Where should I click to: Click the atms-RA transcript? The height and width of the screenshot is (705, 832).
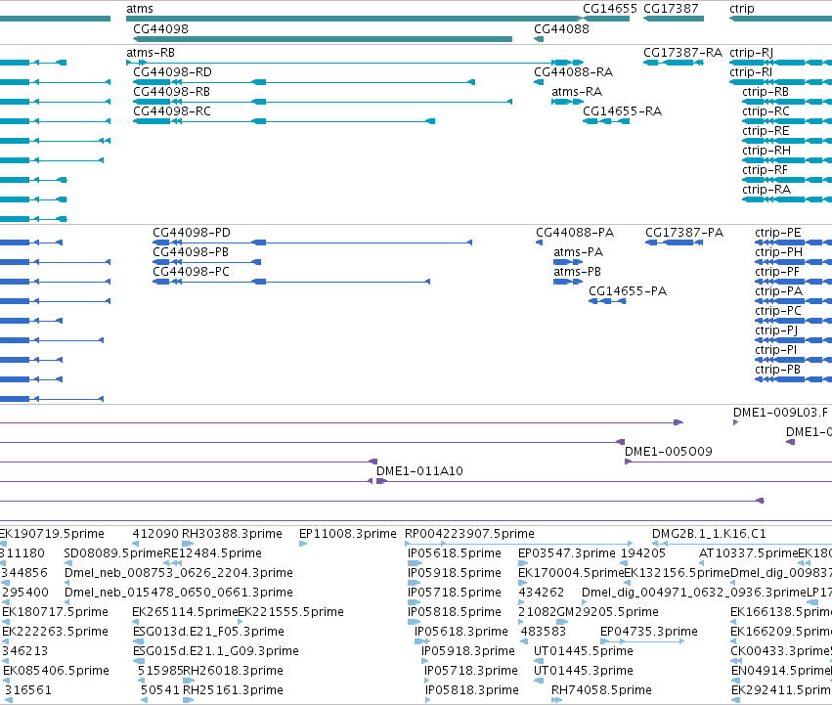[x=568, y=102]
